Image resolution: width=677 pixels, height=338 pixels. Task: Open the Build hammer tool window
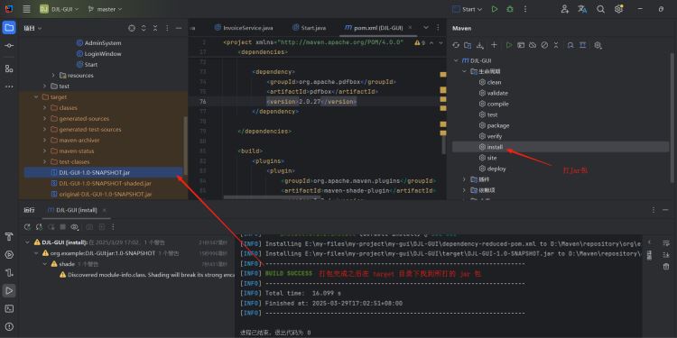9,237
